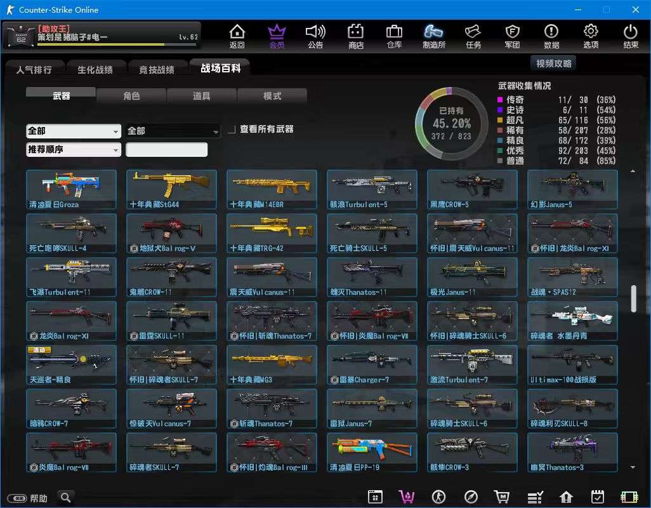Select the 清凉夏日PP-19 weapon card
This screenshot has height=508, width=651.
pyautogui.click(x=372, y=452)
